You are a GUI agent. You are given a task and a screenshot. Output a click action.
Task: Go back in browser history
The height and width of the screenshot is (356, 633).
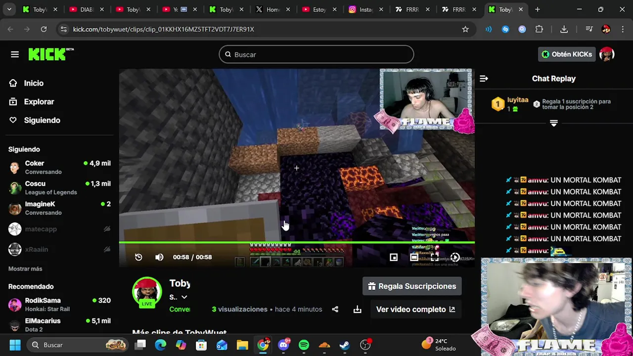click(10, 29)
